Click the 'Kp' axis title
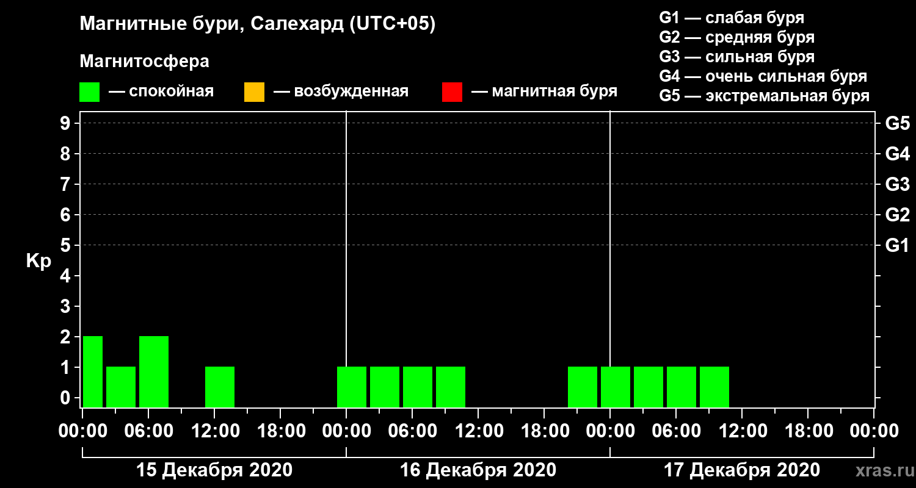Image resolution: width=916 pixels, height=488 pixels. pyautogui.click(x=38, y=261)
